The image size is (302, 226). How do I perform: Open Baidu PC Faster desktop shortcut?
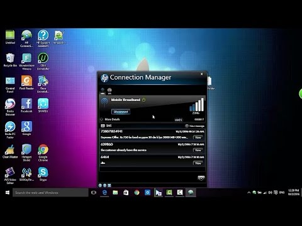coord(10,130)
